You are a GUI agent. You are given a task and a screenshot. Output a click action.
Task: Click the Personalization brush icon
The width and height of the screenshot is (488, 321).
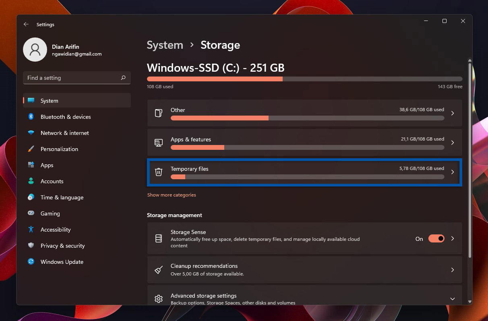pyautogui.click(x=31, y=149)
